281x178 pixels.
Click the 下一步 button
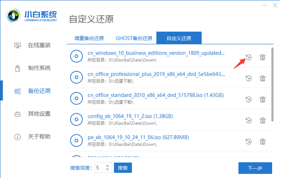[255, 168]
